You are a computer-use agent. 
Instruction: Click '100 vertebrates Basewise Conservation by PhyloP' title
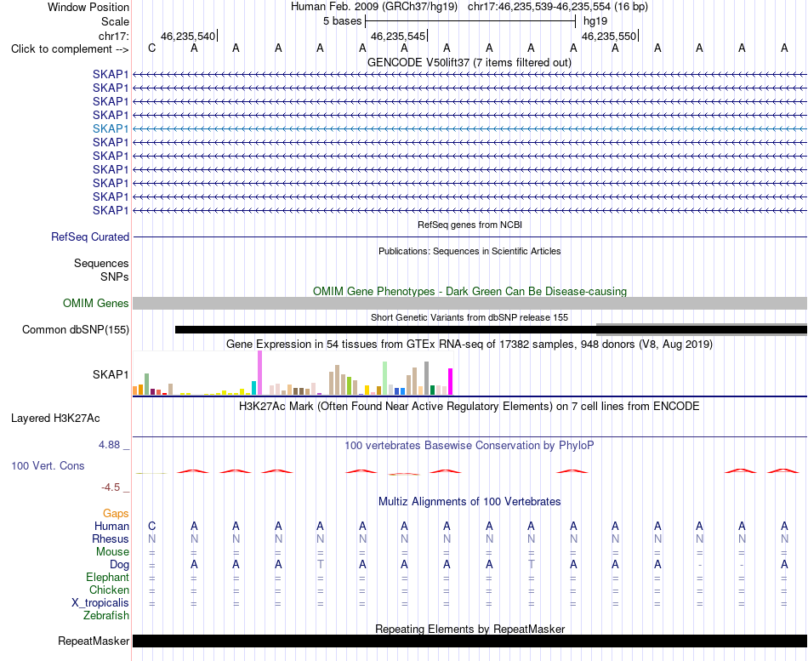469,445
